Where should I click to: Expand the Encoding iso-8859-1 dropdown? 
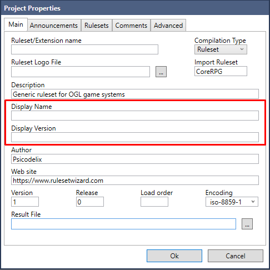tap(232, 202)
